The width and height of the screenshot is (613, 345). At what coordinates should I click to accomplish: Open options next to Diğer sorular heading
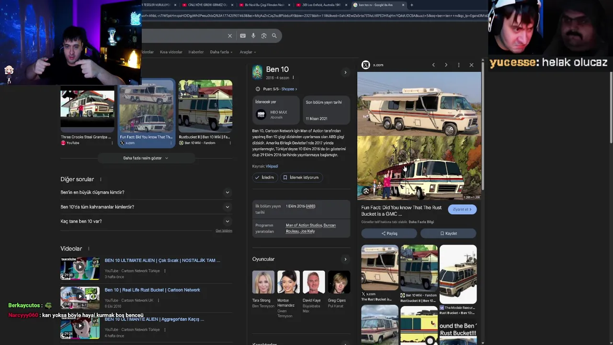coord(101,179)
